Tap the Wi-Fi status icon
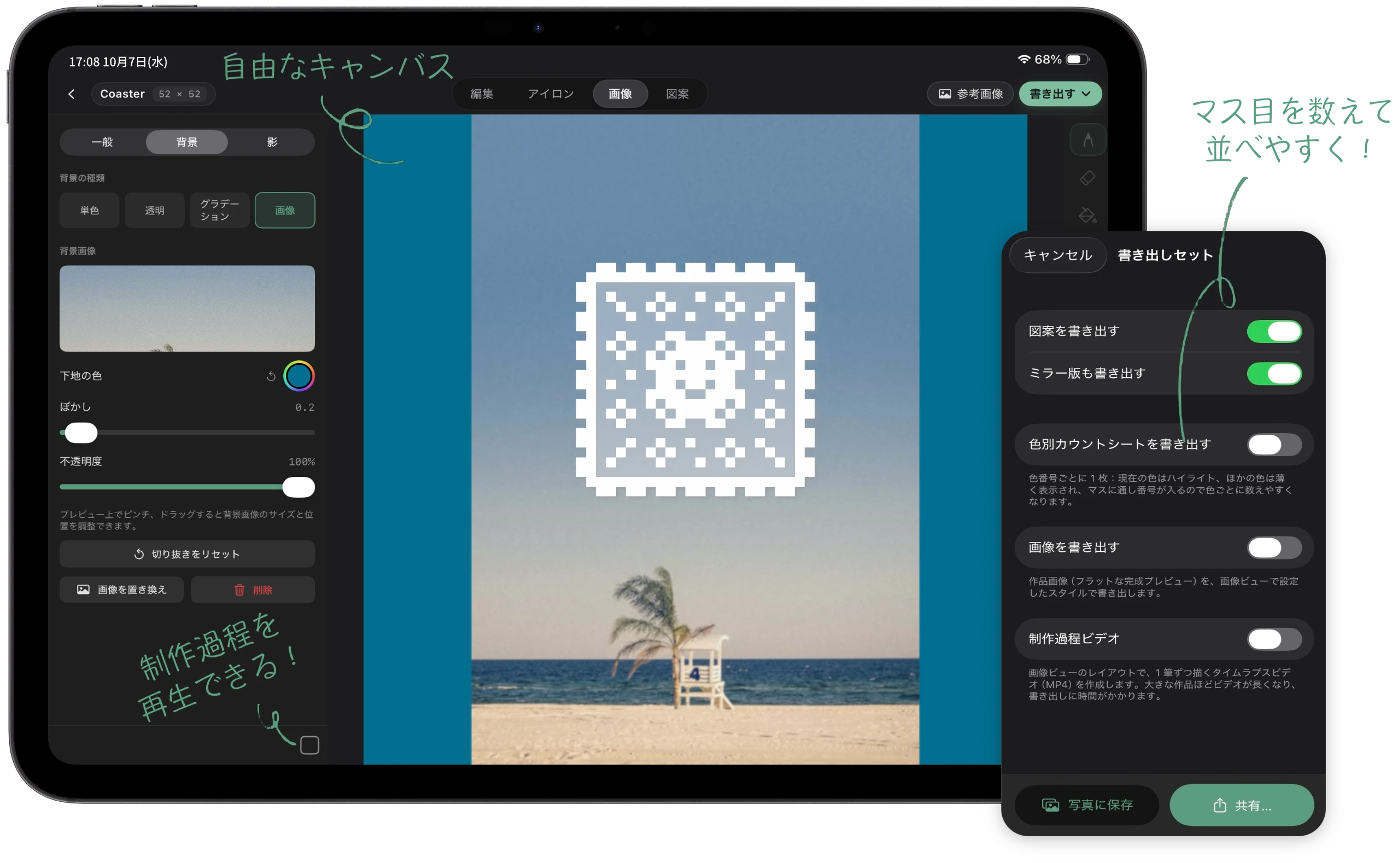The height and width of the screenshot is (863, 1398). (1023, 60)
